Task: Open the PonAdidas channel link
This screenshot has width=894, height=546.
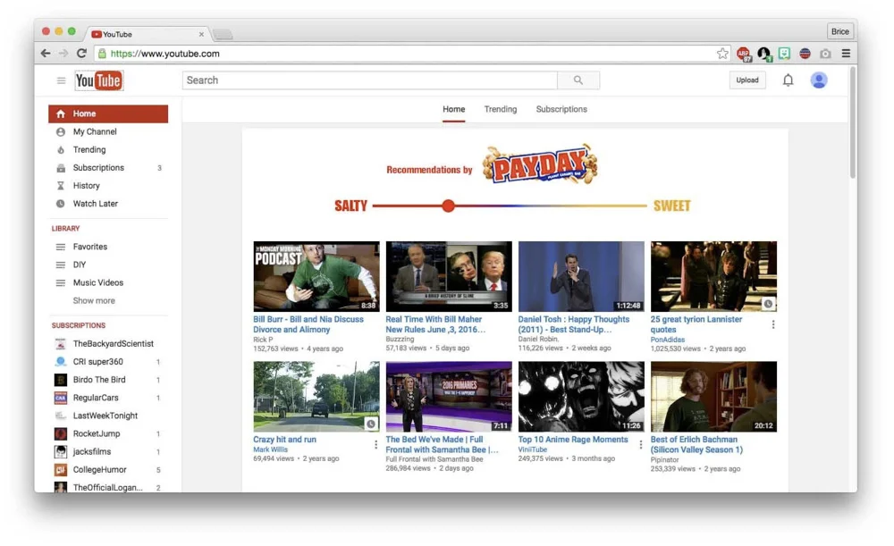Action: tap(668, 340)
